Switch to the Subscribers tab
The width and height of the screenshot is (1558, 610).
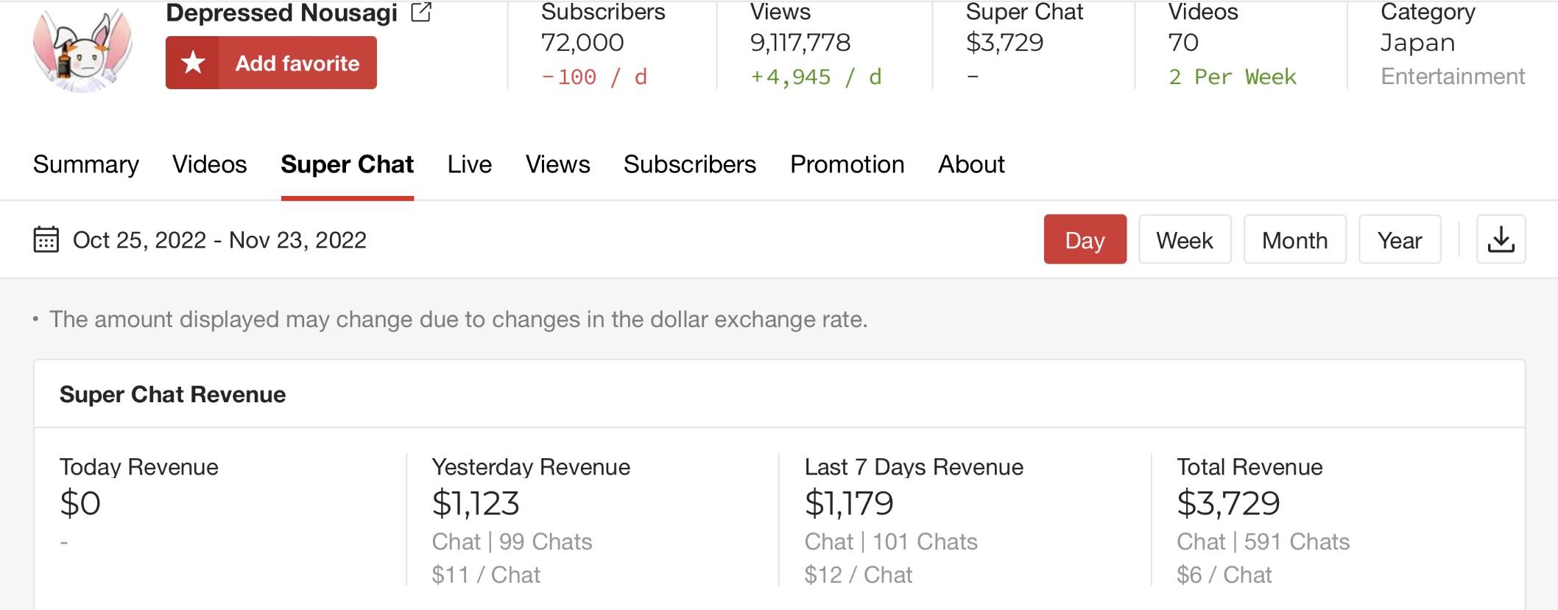point(690,164)
